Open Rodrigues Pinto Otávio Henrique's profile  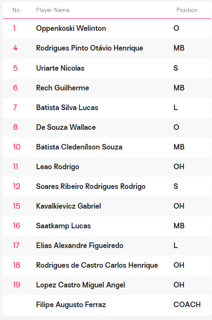tap(90, 48)
